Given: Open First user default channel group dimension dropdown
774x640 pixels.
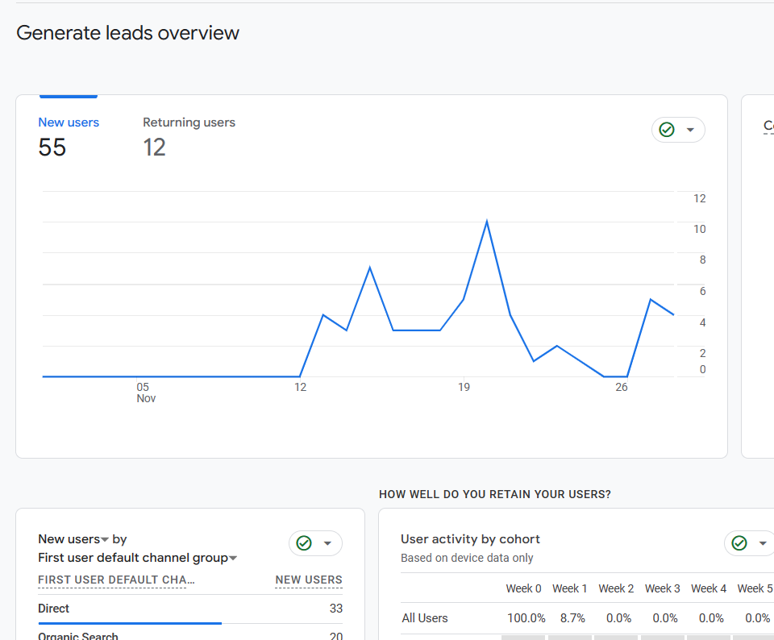Looking at the screenshot, I should click(x=138, y=558).
